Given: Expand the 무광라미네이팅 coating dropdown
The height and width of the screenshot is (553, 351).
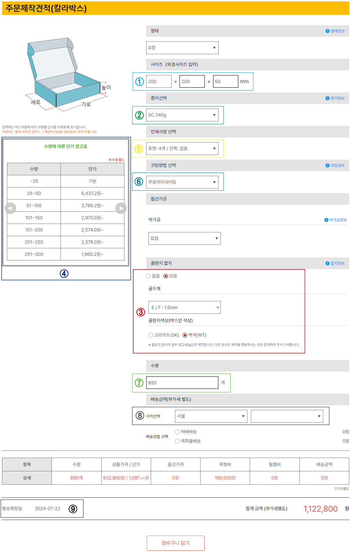Looking at the screenshot, I should coord(182,182).
